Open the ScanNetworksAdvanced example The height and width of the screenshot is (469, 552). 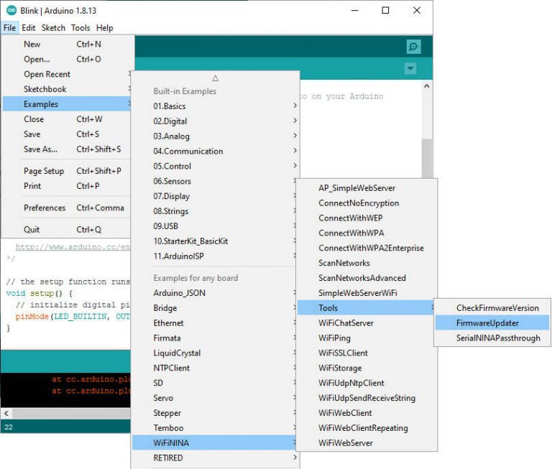click(x=367, y=278)
